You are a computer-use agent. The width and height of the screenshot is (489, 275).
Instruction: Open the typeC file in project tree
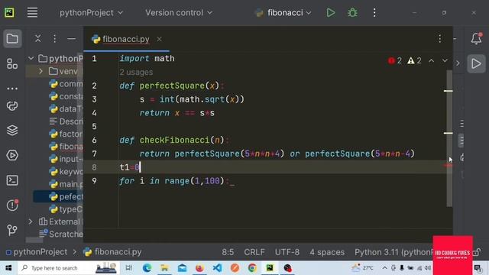pos(66,209)
